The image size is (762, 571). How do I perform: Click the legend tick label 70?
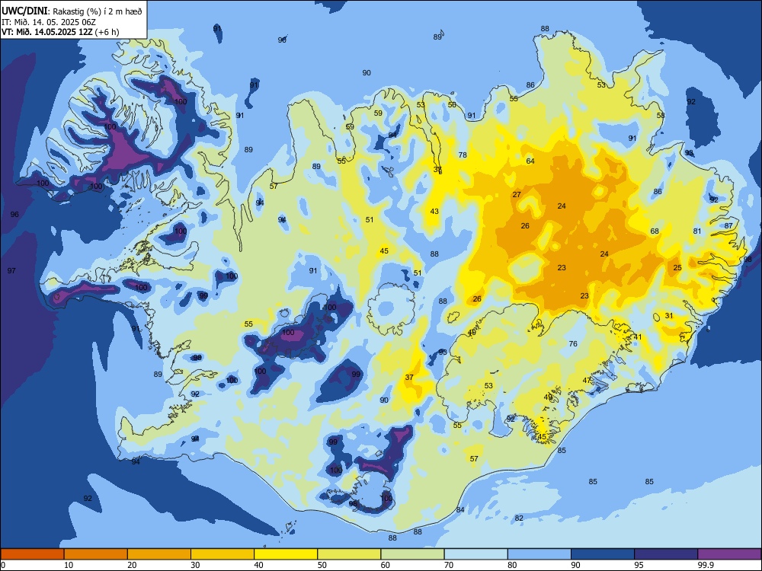(449, 565)
